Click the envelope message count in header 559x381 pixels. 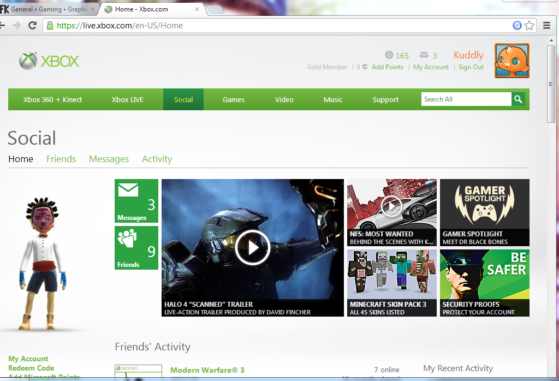coord(428,55)
